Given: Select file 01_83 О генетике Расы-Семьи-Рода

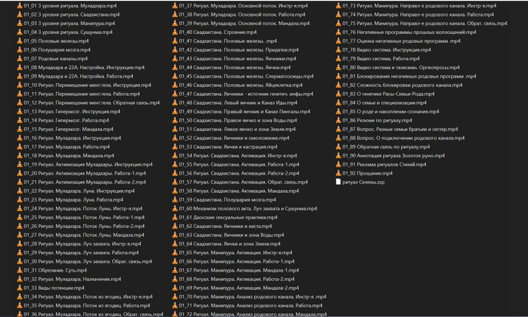Looking at the screenshot, I should (x=388, y=94).
